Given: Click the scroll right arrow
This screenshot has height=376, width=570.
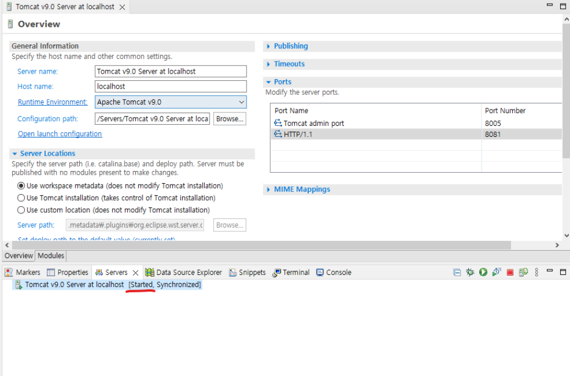Looking at the screenshot, I should (x=557, y=245).
